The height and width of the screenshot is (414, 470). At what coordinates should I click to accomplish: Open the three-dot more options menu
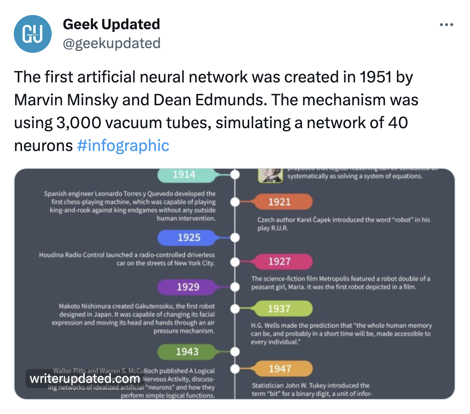tap(446, 25)
